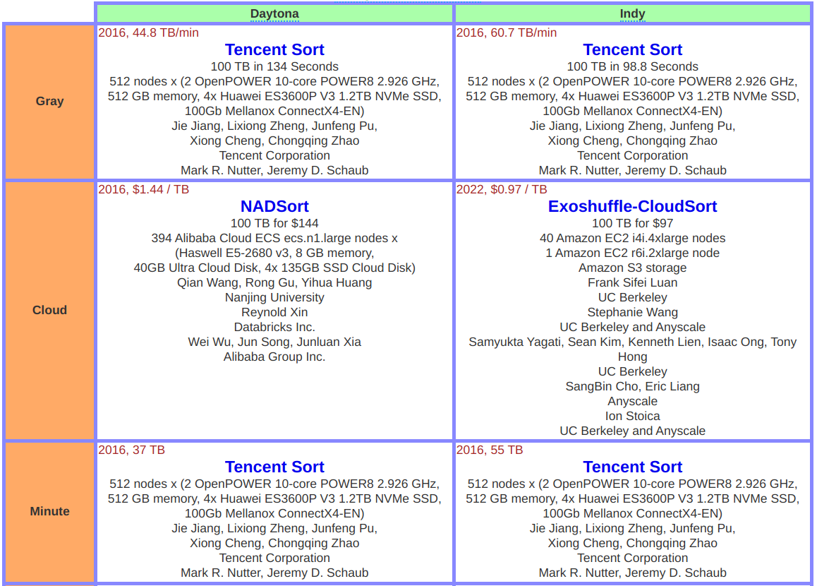Click the Indy column header link
The image size is (817, 586).
[632, 13]
